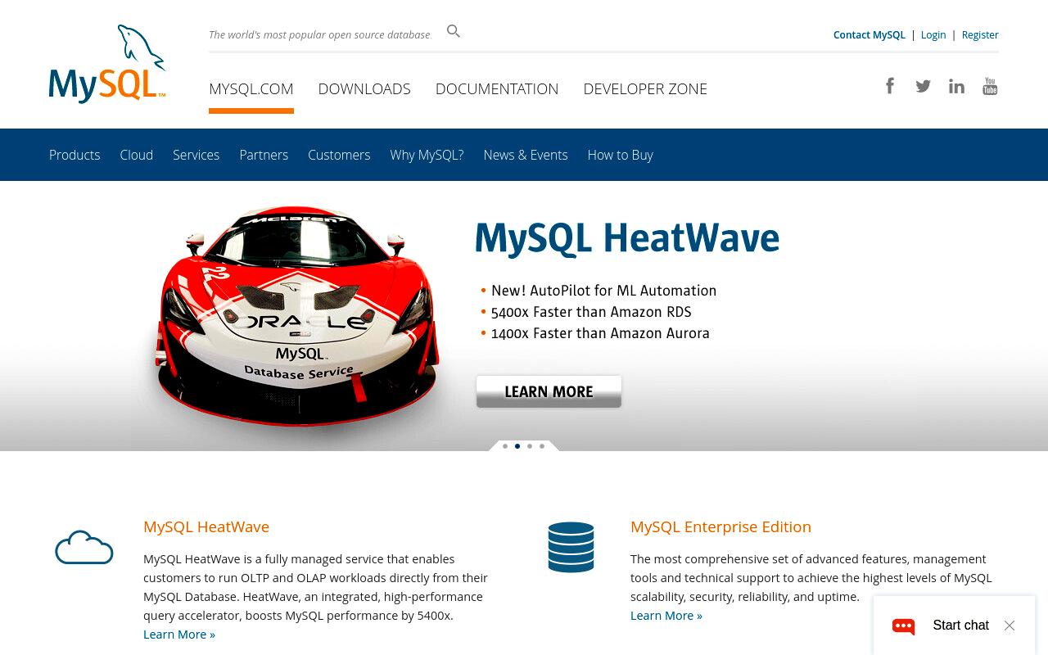This screenshot has width=1048, height=655.
Task: Click the search field placeholder text
Action: (x=319, y=34)
